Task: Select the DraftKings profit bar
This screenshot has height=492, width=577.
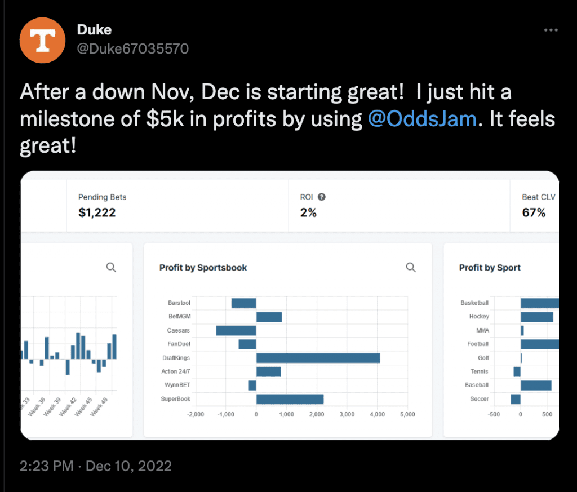Action: pyautogui.click(x=318, y=358)
